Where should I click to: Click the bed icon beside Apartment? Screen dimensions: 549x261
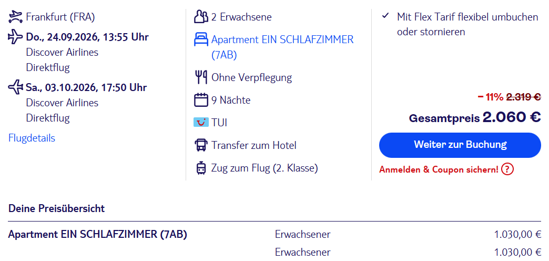tap(201, 40)
